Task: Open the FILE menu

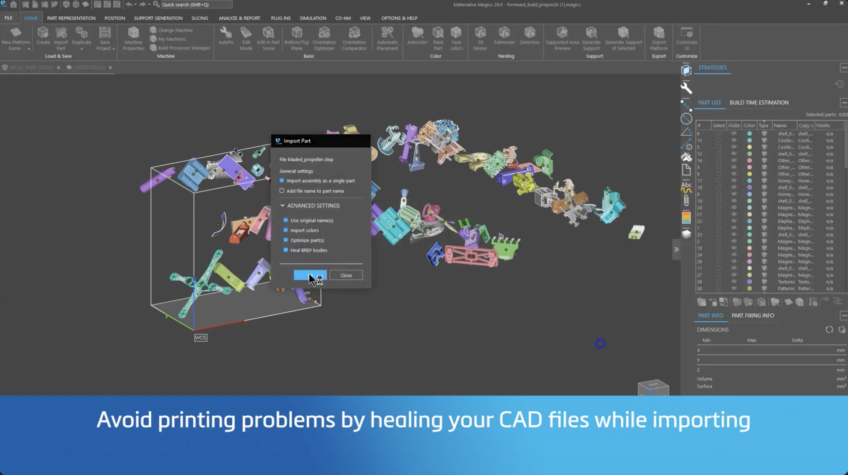Action: [x=8, y=18]
